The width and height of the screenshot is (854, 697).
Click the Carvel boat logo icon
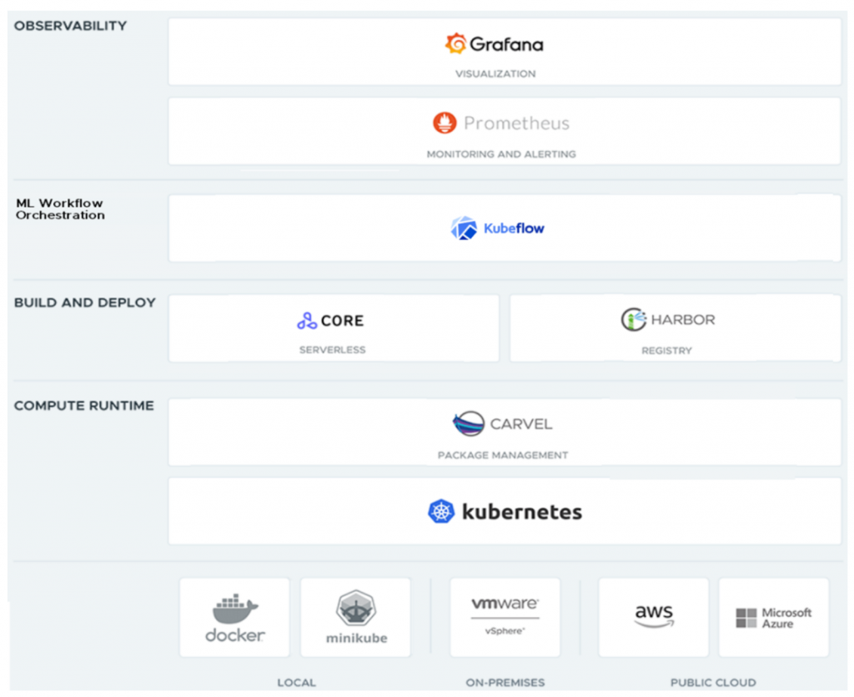pyautogui.click(x=469, y=424)
